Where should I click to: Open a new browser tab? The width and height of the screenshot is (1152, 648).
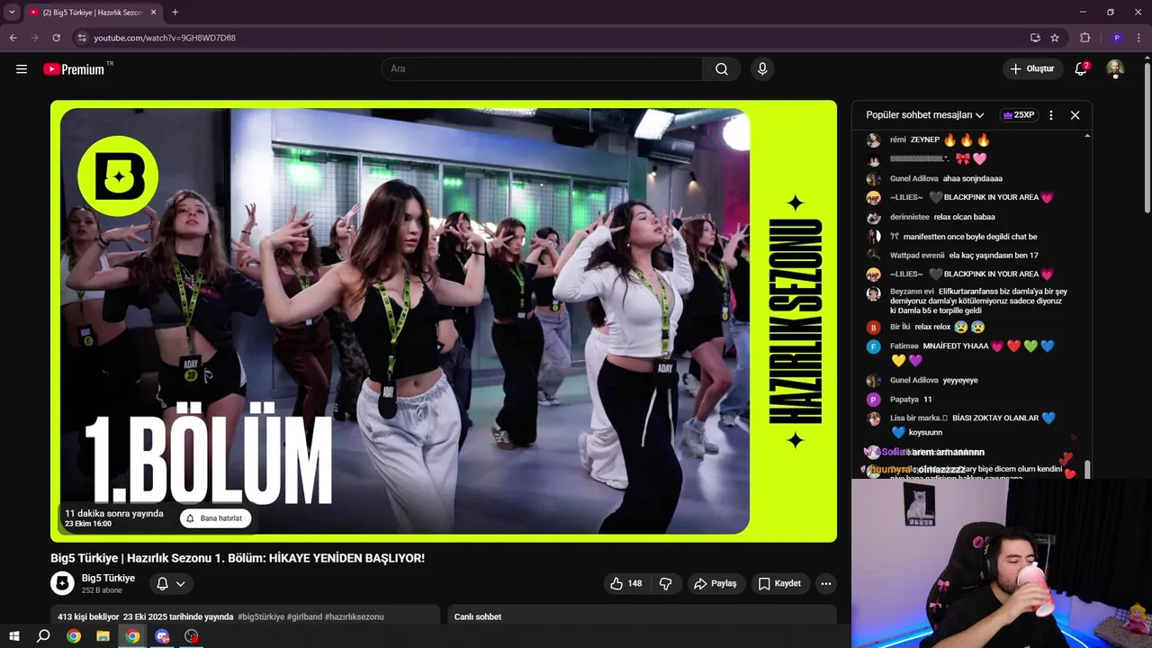(175, 13)
